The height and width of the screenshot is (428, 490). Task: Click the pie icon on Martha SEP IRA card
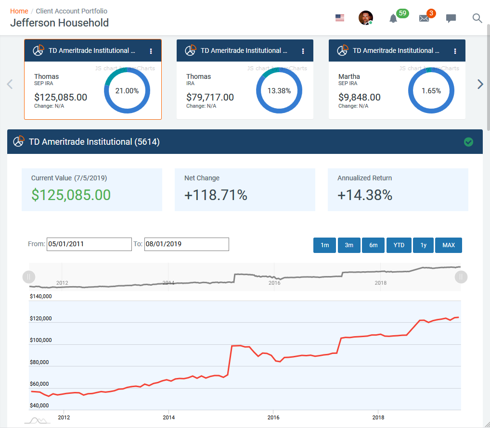coord(343,50)
